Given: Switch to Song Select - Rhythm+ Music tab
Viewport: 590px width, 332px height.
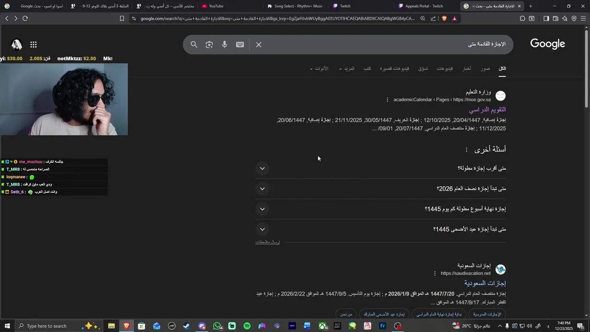Looking at the screenshot, I should (295, 6).
